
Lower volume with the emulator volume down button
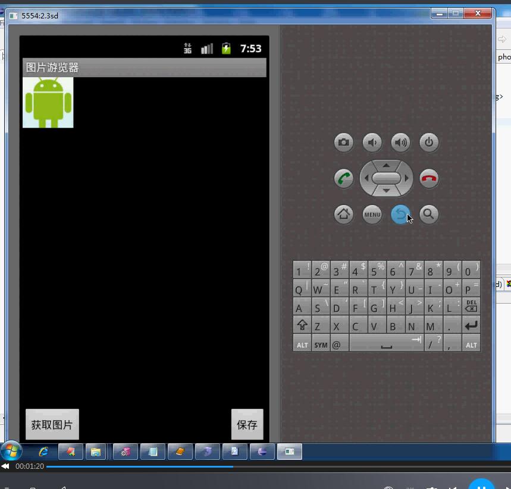coord(372,142)
